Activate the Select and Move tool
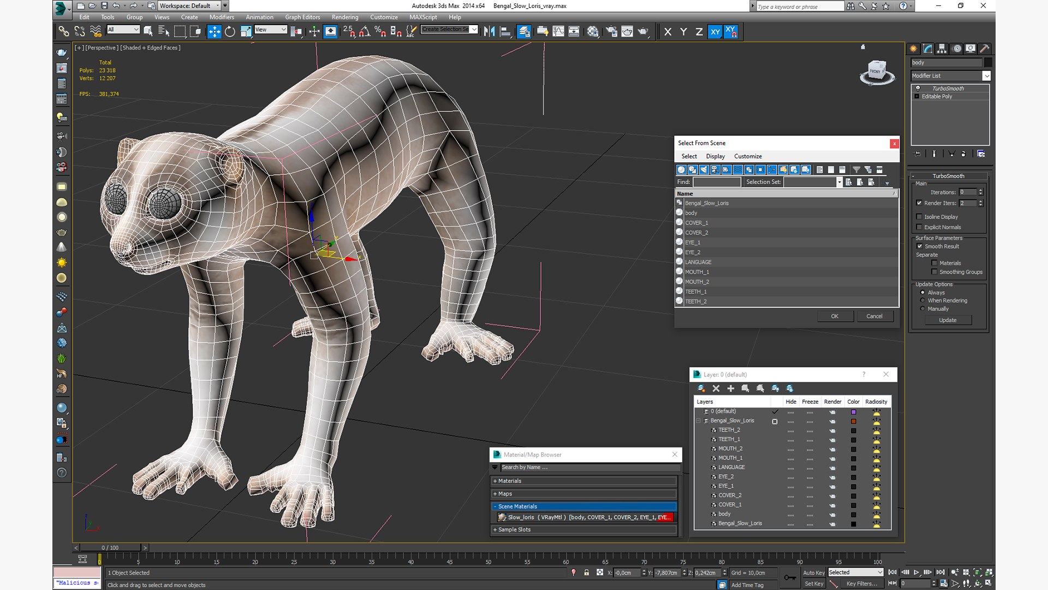1048x590 pixels. click(x=214, y=32)
